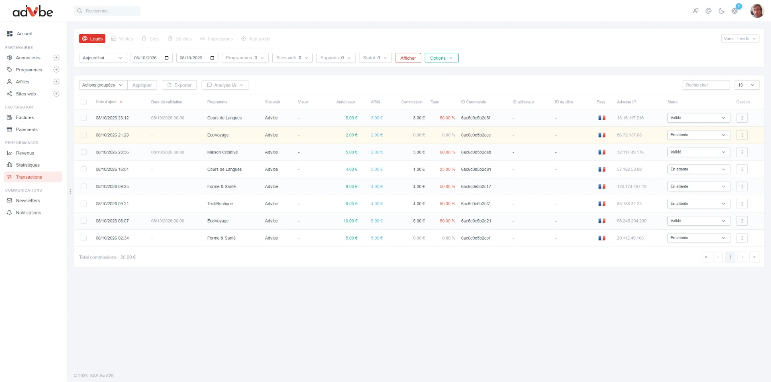Switch to the Ventes tab
The image size is (771, 382).
pyautogui.click(x=122, y=39)
